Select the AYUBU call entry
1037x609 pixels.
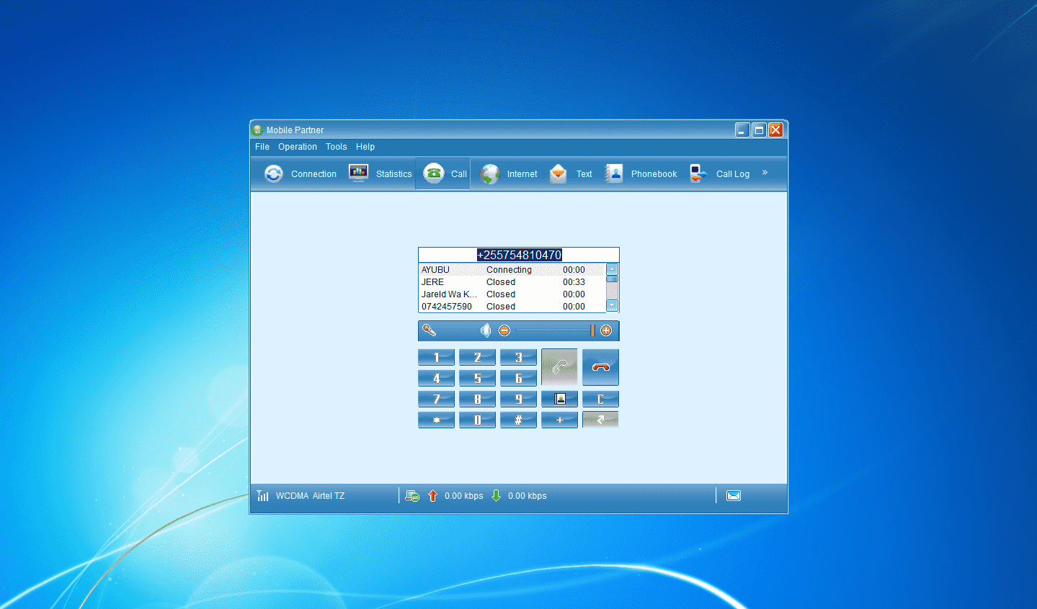(512, 270)
